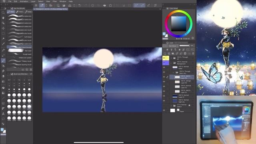Select the Text tool
The height and width of the screenshot is (144, 256).
(x=3, y=114)
